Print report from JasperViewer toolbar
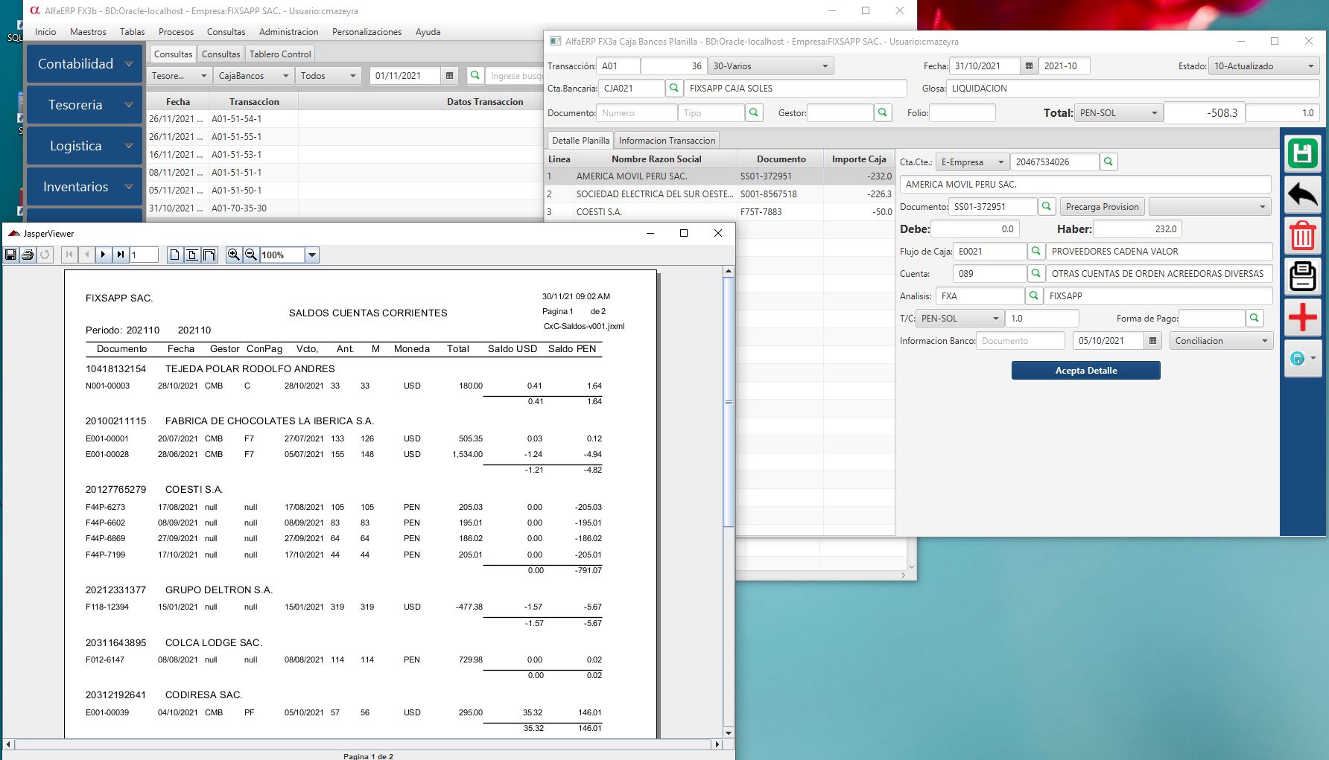1329x760 pixels. 28,255
